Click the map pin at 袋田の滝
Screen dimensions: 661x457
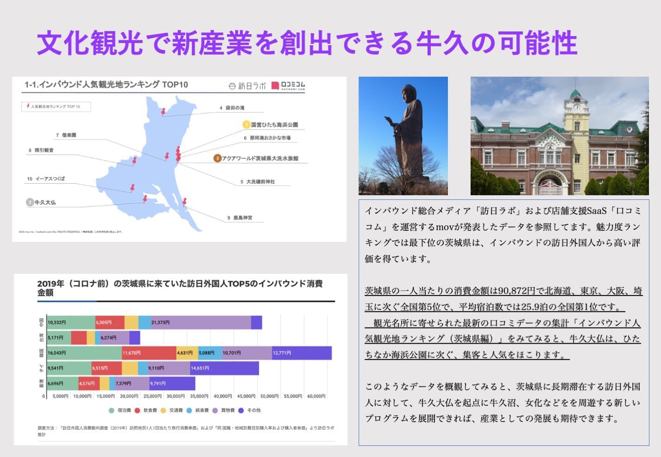pyautogui.click(x=163, y=111)
